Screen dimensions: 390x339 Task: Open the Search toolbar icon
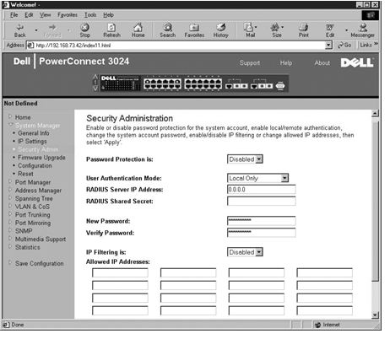pyautogui.click(x=167, y=30)
